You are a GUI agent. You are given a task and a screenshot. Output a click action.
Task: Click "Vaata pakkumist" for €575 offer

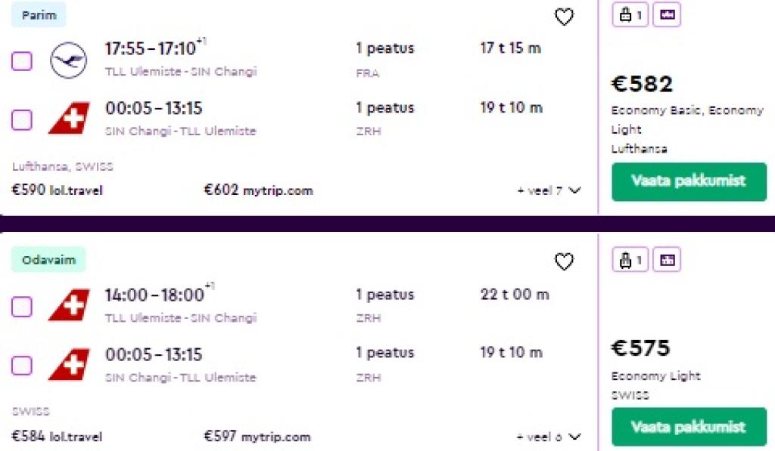coord(689,428)
